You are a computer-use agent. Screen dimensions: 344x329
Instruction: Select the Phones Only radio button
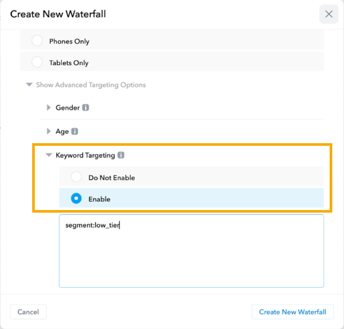pos(37,41)
